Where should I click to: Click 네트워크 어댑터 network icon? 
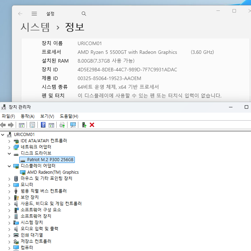point(16,147)
